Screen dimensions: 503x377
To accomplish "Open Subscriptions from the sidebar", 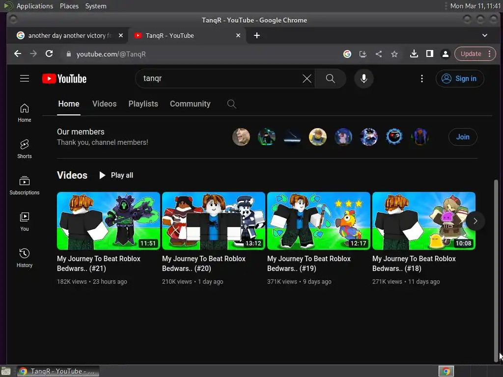I will (25, 186).
